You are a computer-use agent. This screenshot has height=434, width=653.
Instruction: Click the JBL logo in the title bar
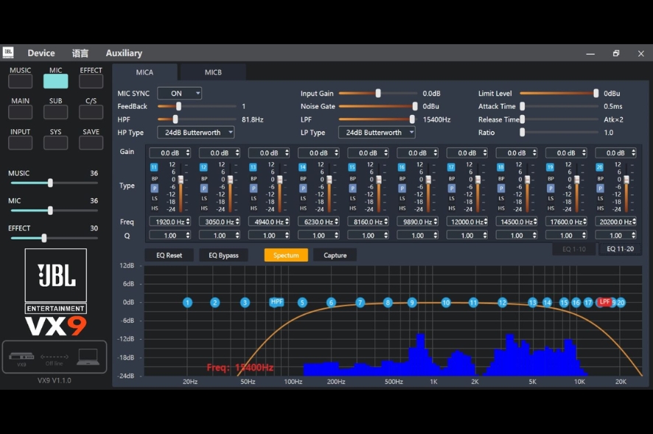(x=8, y=53)
